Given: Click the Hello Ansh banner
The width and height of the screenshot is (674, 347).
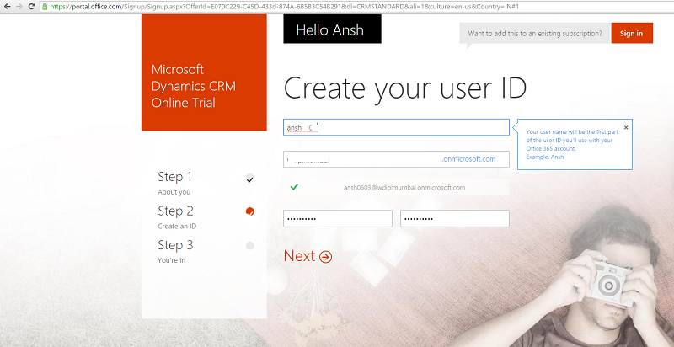Looking at the screenshot, I should (x=332, y=29).
